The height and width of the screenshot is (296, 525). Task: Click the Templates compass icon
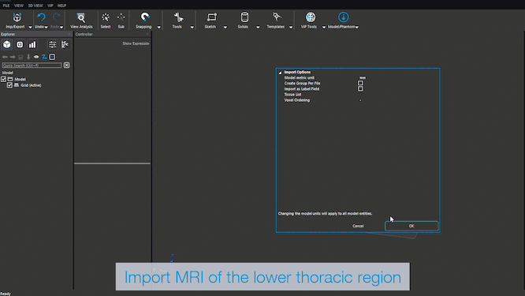pyautogui.click(x=277, y=17)
